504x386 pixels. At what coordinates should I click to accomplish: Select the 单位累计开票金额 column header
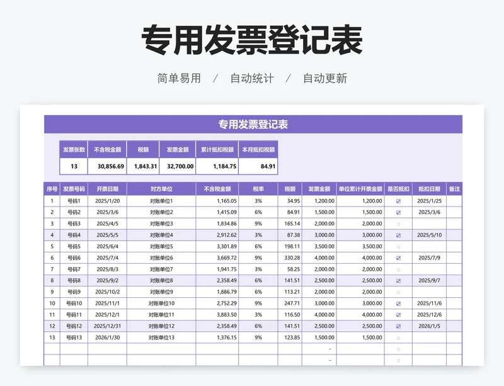[x=360, y=189]
